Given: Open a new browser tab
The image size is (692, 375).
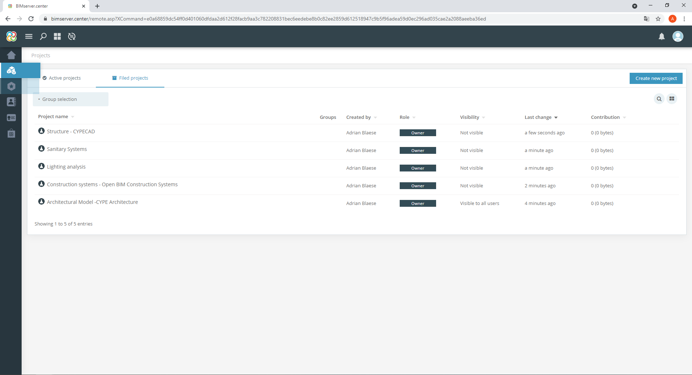Looking at the screenshot, I should point(97,6).
